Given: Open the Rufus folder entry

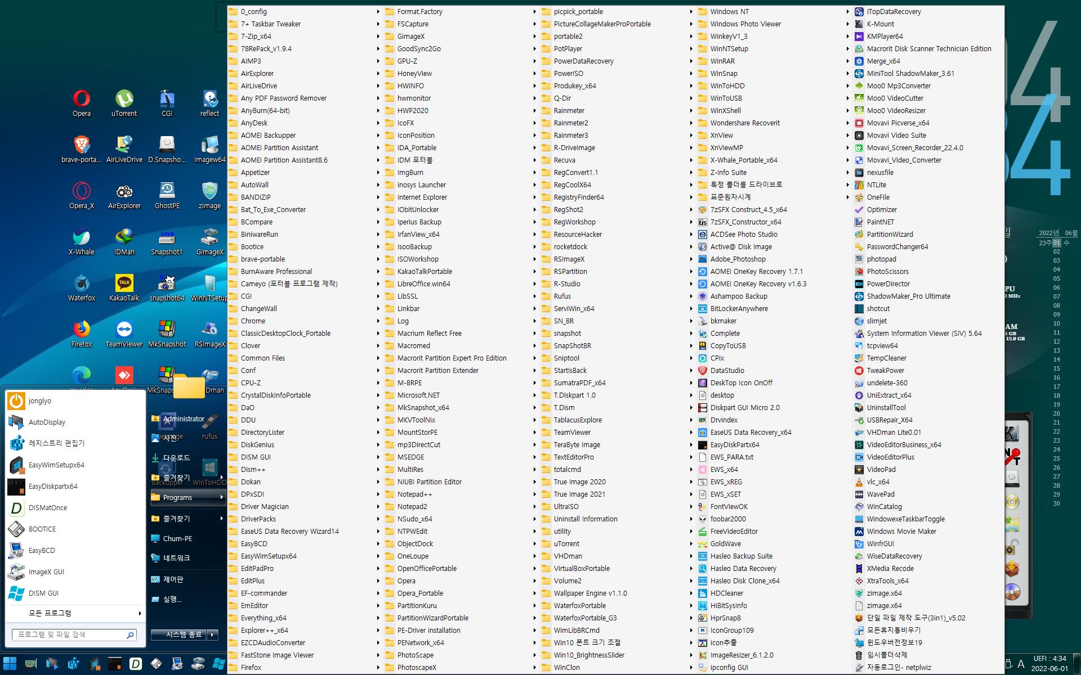Looking at the screenshot, I should tap(618, 296).
